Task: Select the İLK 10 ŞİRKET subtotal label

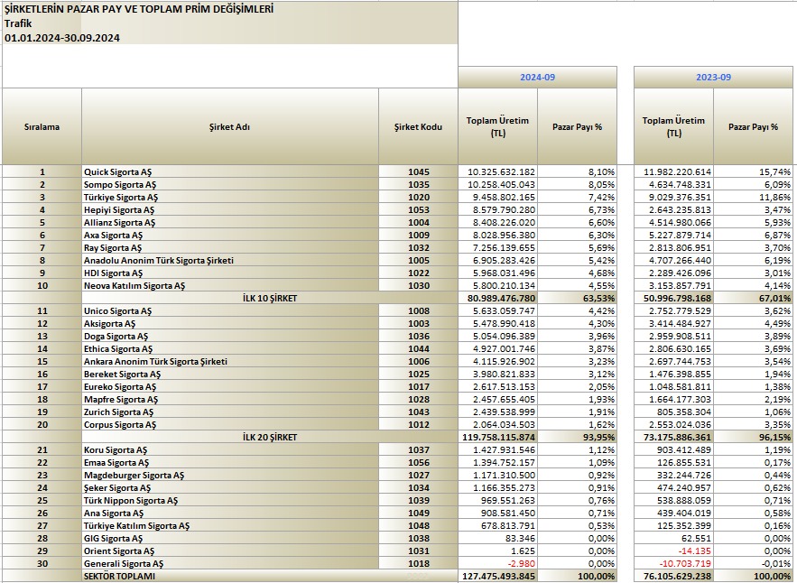Action: pyautogui.click(x=269, y=299)
